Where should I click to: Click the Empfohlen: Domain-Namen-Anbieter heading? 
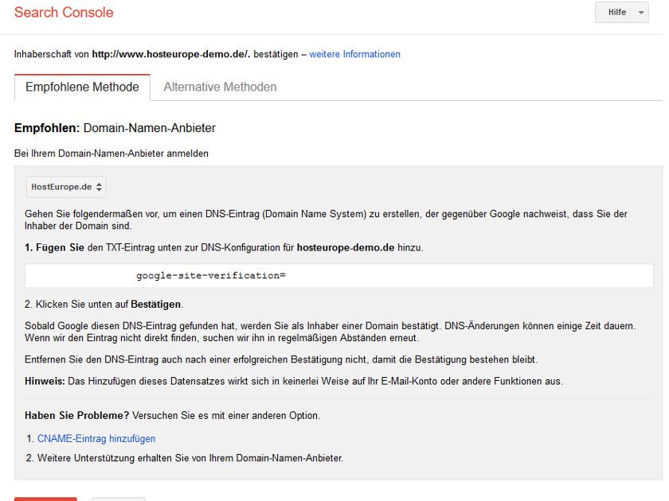click(115, 128)
